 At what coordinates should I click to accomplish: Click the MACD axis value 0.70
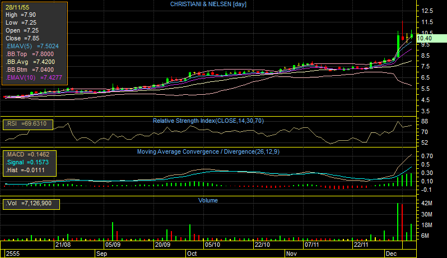(427, 156)
